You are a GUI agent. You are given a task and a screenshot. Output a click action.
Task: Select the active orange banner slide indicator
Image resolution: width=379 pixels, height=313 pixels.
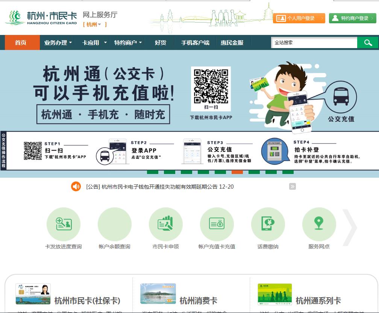237,172
